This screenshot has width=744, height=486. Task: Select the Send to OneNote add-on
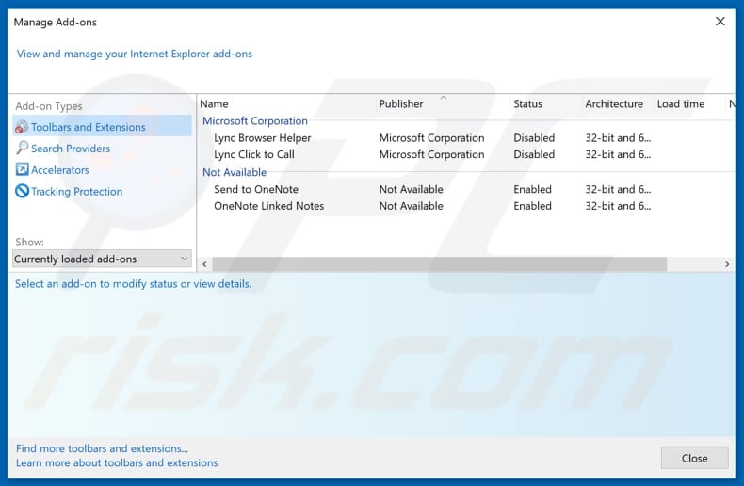(256, 189)
